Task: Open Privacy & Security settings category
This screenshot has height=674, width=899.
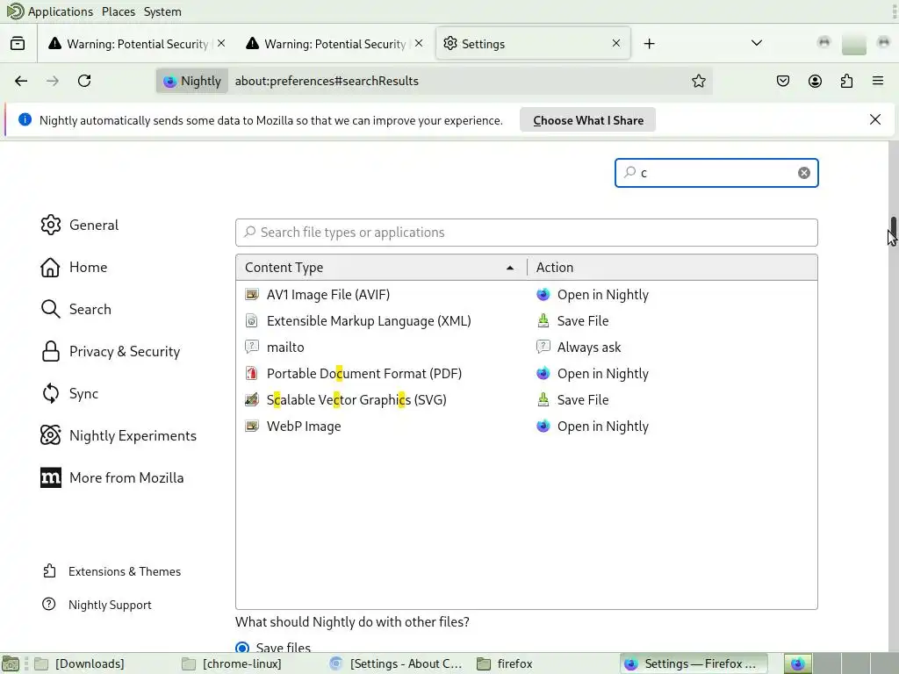Action: [110, 351]
